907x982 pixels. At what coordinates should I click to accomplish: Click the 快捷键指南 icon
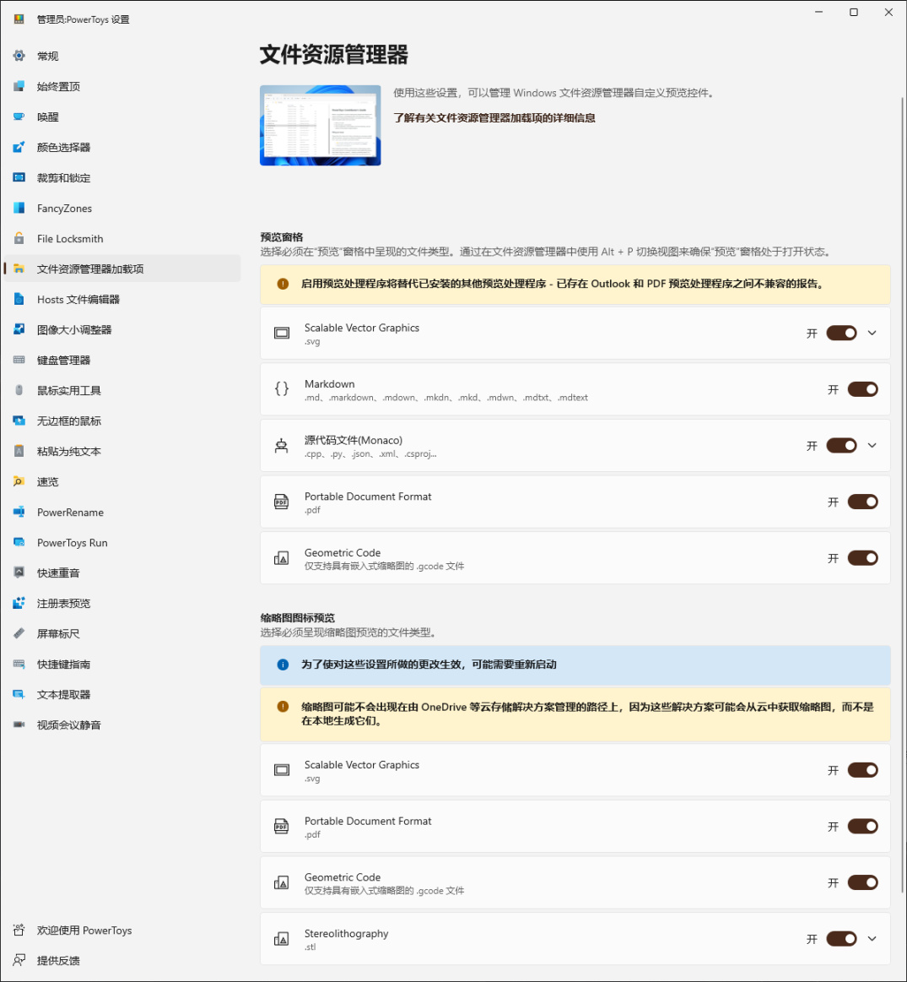(19, 664)
